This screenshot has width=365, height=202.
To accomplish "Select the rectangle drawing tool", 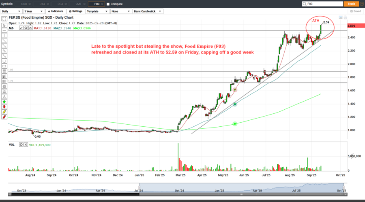I will 4,66.
